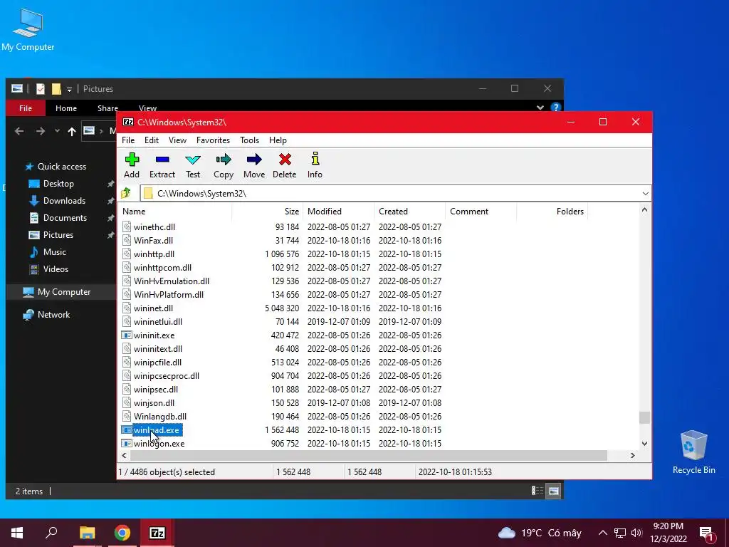The height and width of the screenshot is (547, 729).
Task: Click the Explorer back arrow
Action: click(x=19, y=131)
